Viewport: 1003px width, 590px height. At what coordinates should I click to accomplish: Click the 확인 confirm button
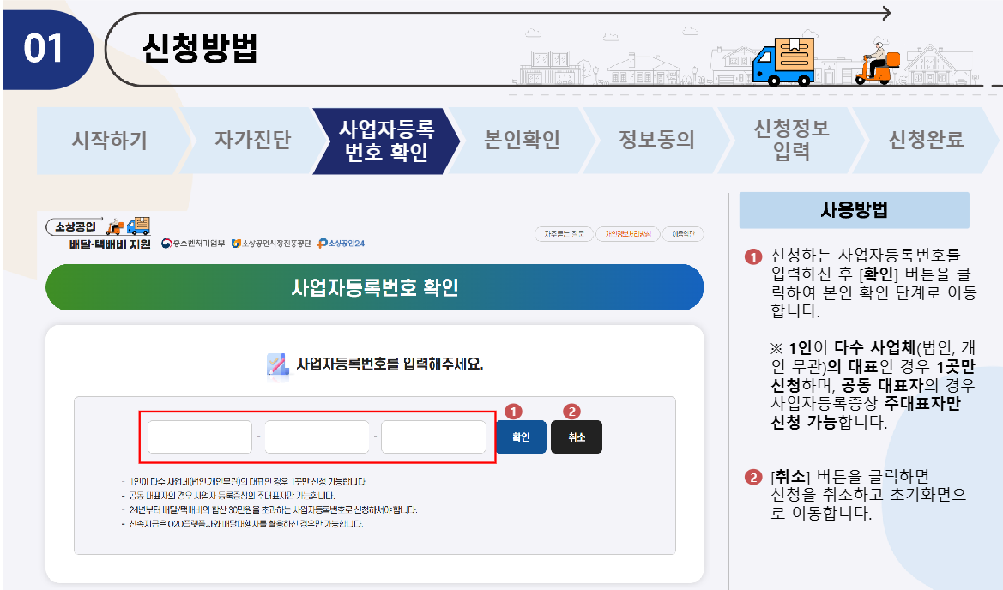pos(522,436)
